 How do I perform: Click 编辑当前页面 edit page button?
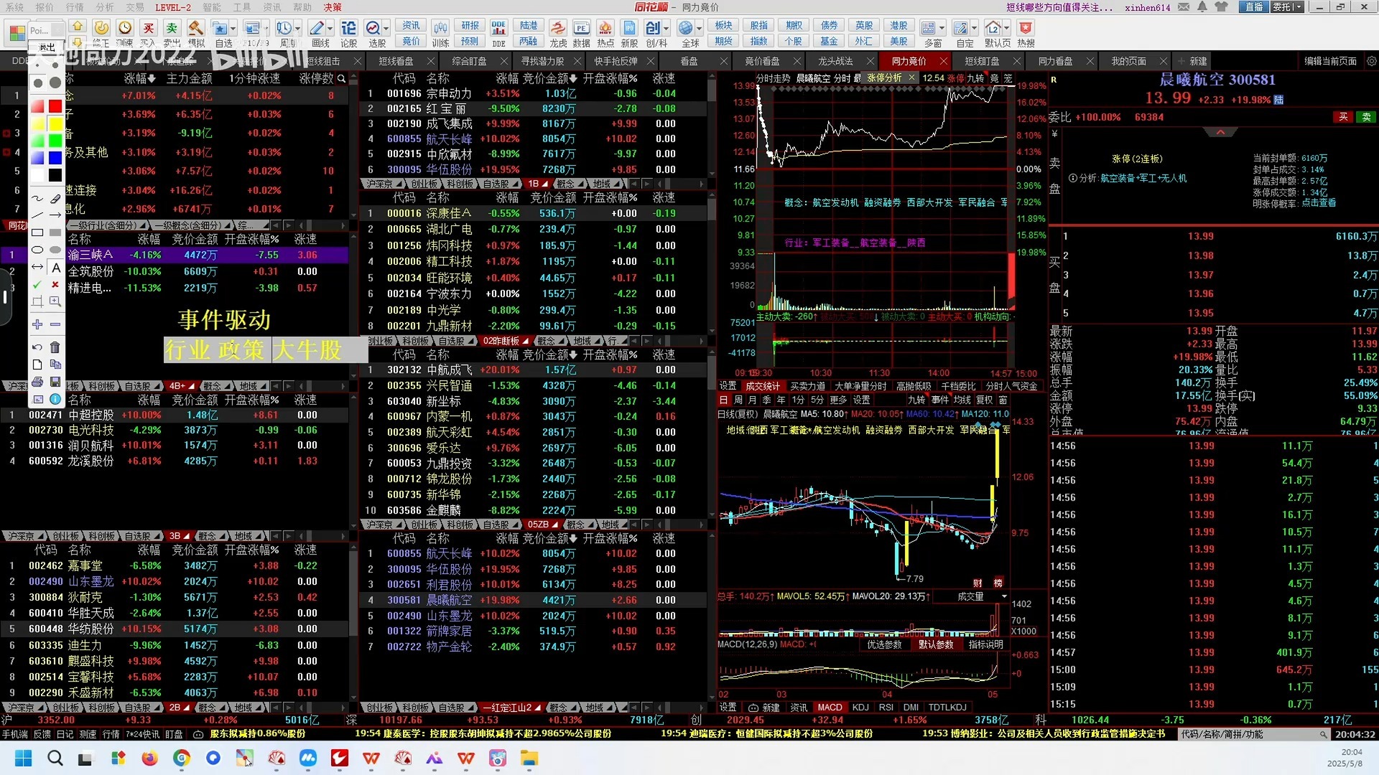point(1330,61)
